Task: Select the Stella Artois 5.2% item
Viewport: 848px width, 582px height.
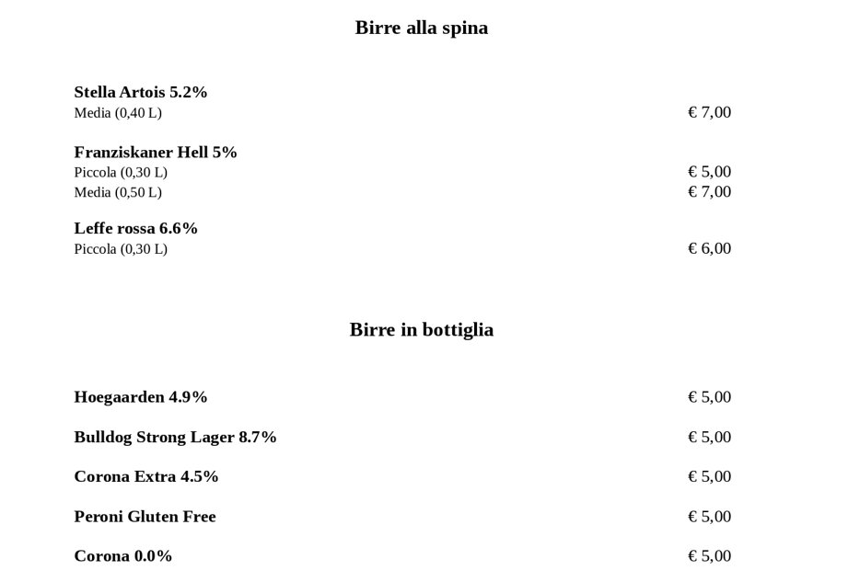Action: click(141, 92)
